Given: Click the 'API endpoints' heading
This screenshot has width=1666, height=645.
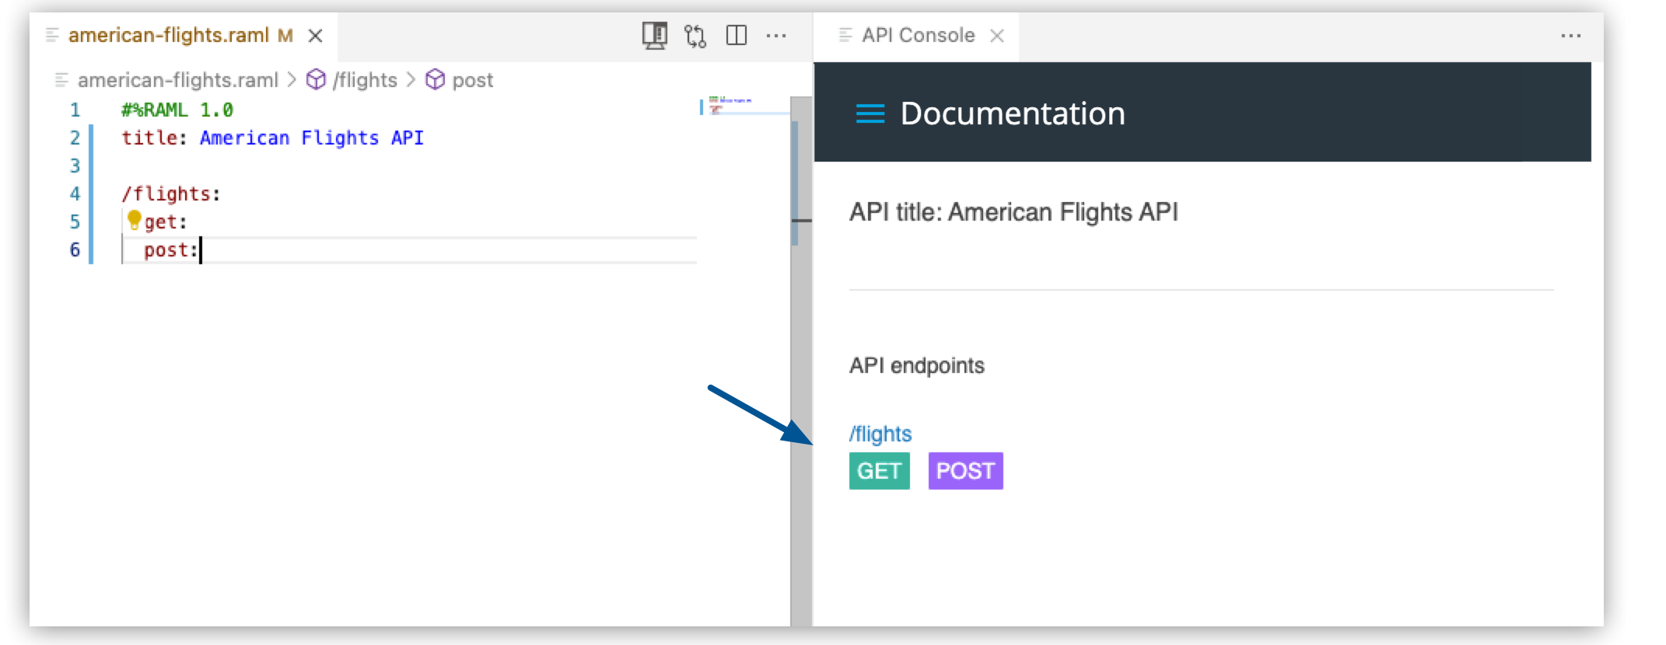Looking at the screenshot, I should click(917, 365).
